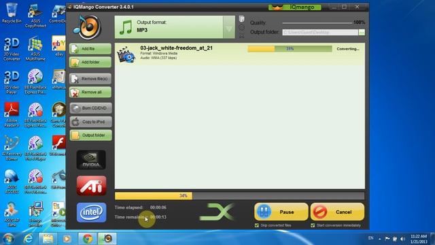Viewport: 435px width, 245px height.
Task: Open the Recycle Bin desktop icon
Action: tap(12, 13)
